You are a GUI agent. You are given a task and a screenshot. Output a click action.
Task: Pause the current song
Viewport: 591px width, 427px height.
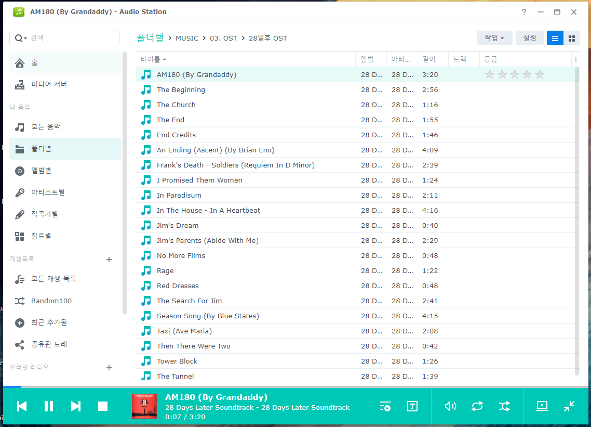tap(49, 406)
